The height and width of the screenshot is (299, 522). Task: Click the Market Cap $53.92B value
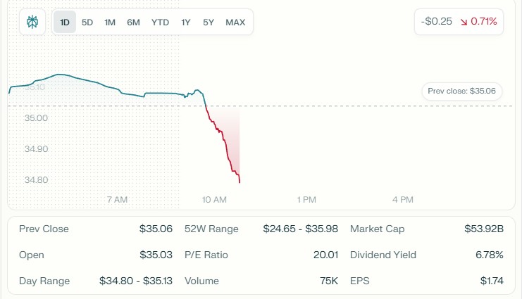[x=485, y=229]
